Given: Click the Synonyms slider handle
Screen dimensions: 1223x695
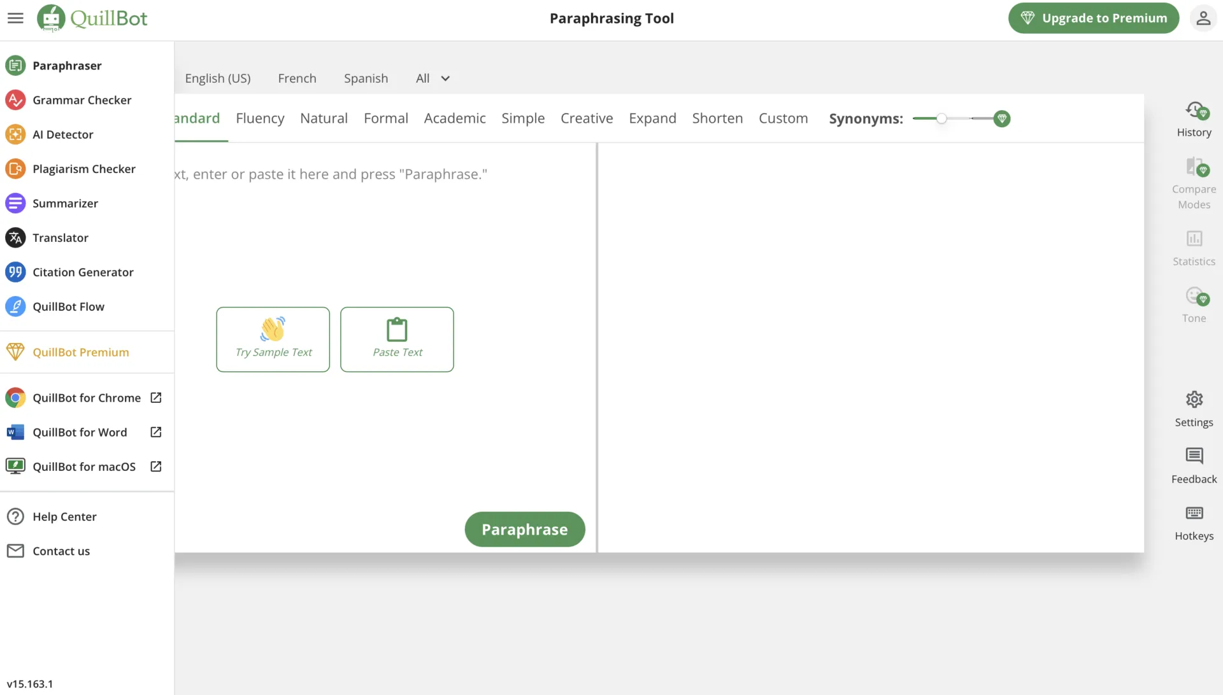Looking at the screenshot, I should 941,118.
